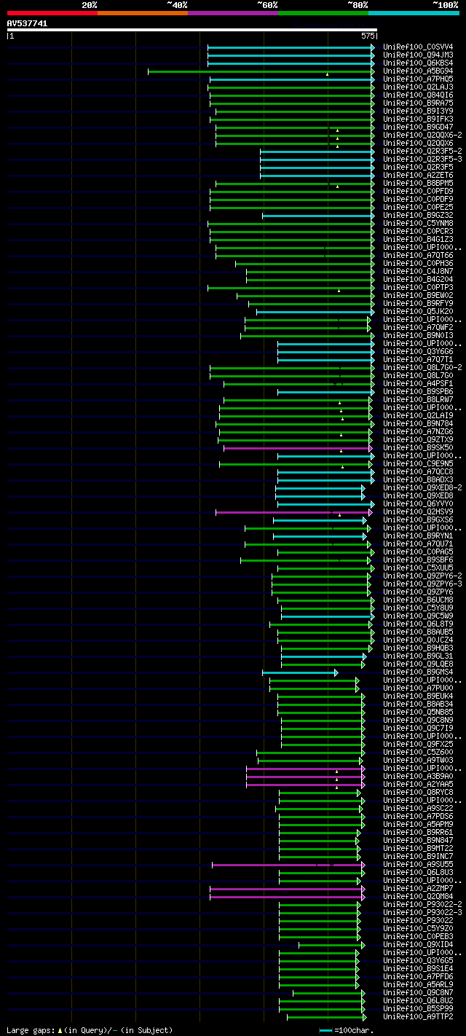Click hit label UniRef100_C9E9N5
This screenshot has height=1036, width=466.
[x=419, y=463]
